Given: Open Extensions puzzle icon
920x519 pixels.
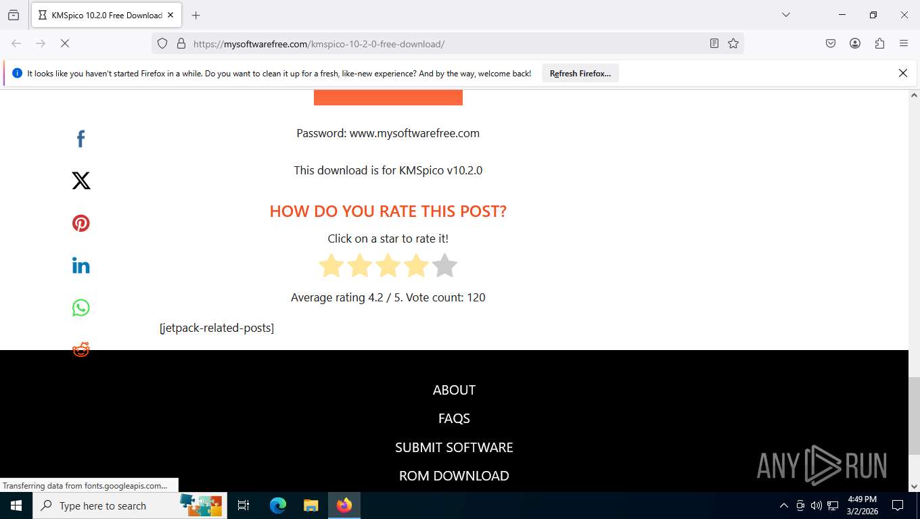Looking at the screenshot, I should (x=879, y=43).
